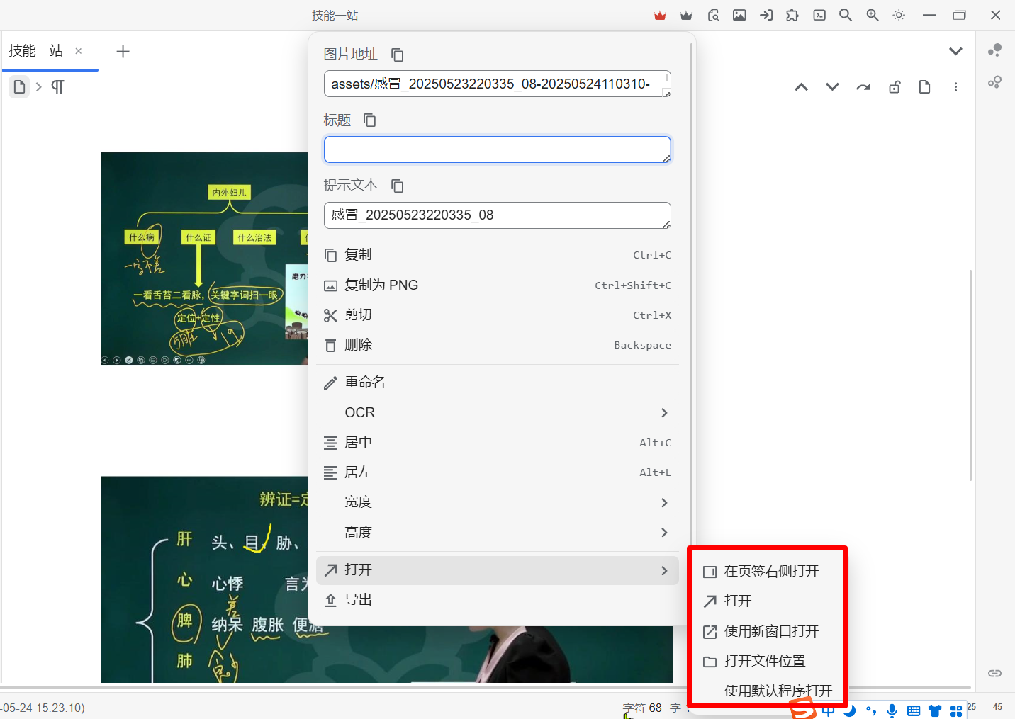
Task: Click the black crown icon in the title bar
Action: point(686,15)
